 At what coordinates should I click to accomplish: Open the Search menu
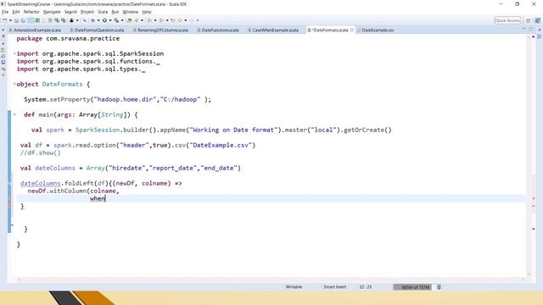coord(70,12)
